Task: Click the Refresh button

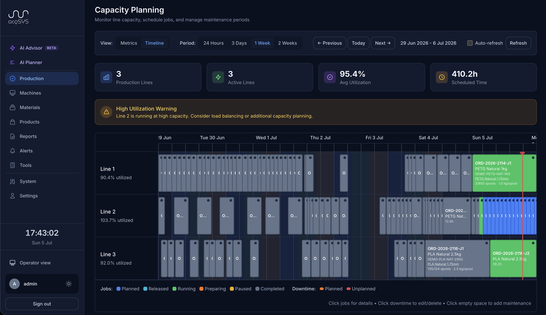Action: point(518,43)
